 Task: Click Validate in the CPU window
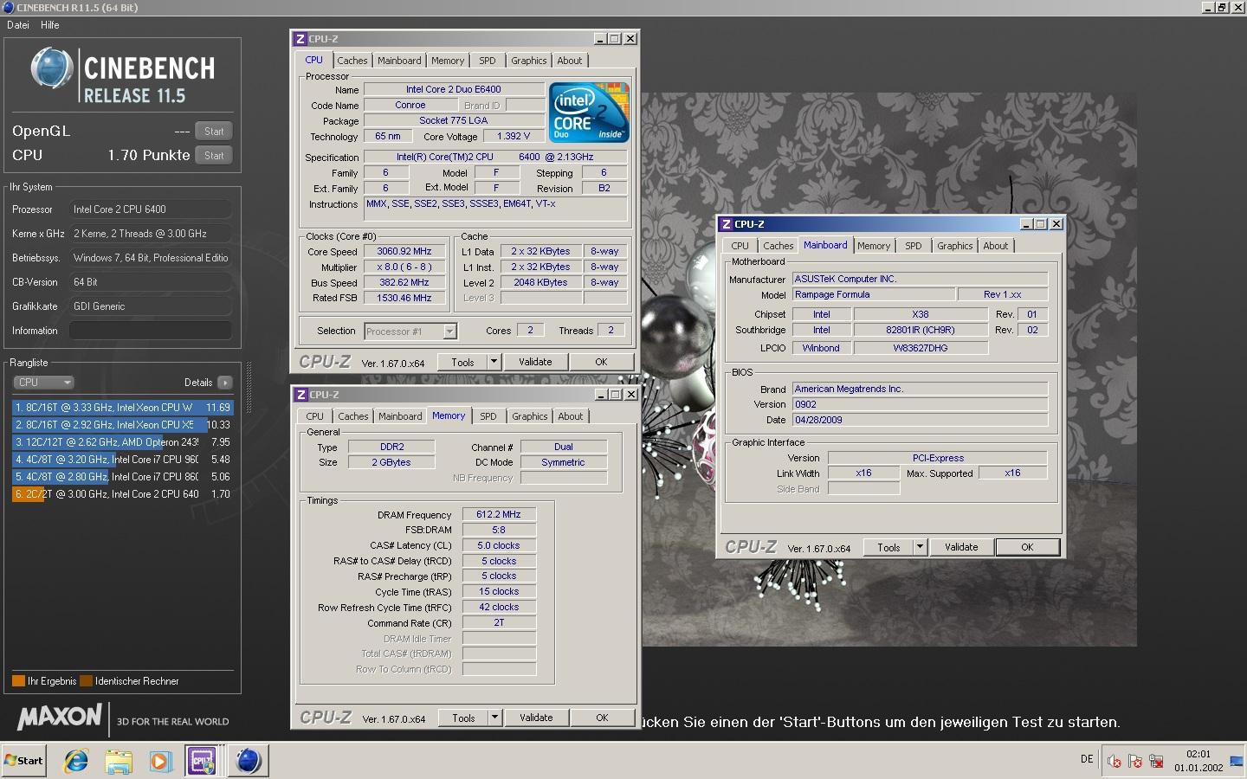point(535,362)
